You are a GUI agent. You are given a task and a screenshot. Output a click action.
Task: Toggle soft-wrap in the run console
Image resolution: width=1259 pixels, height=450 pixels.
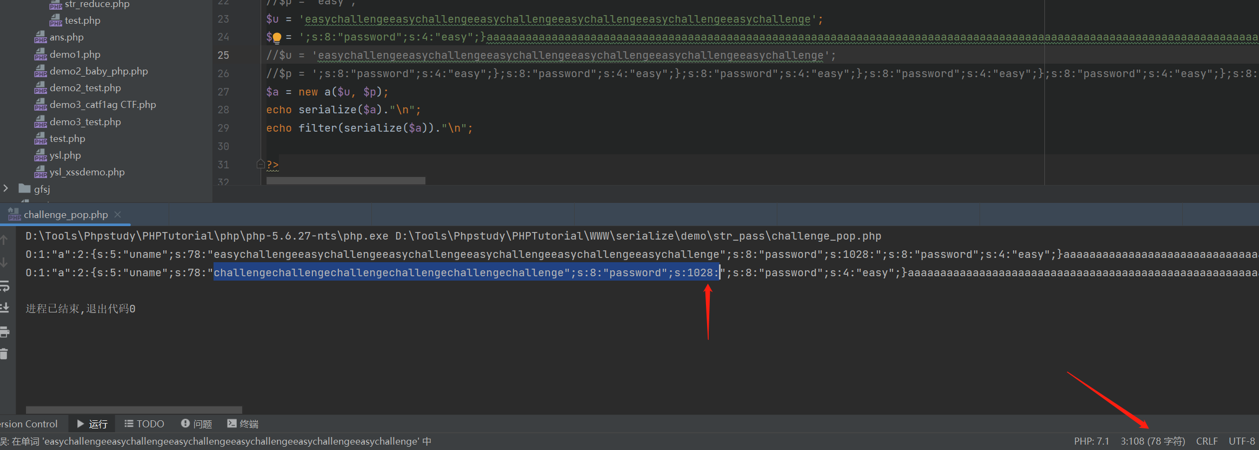(4, 286)
